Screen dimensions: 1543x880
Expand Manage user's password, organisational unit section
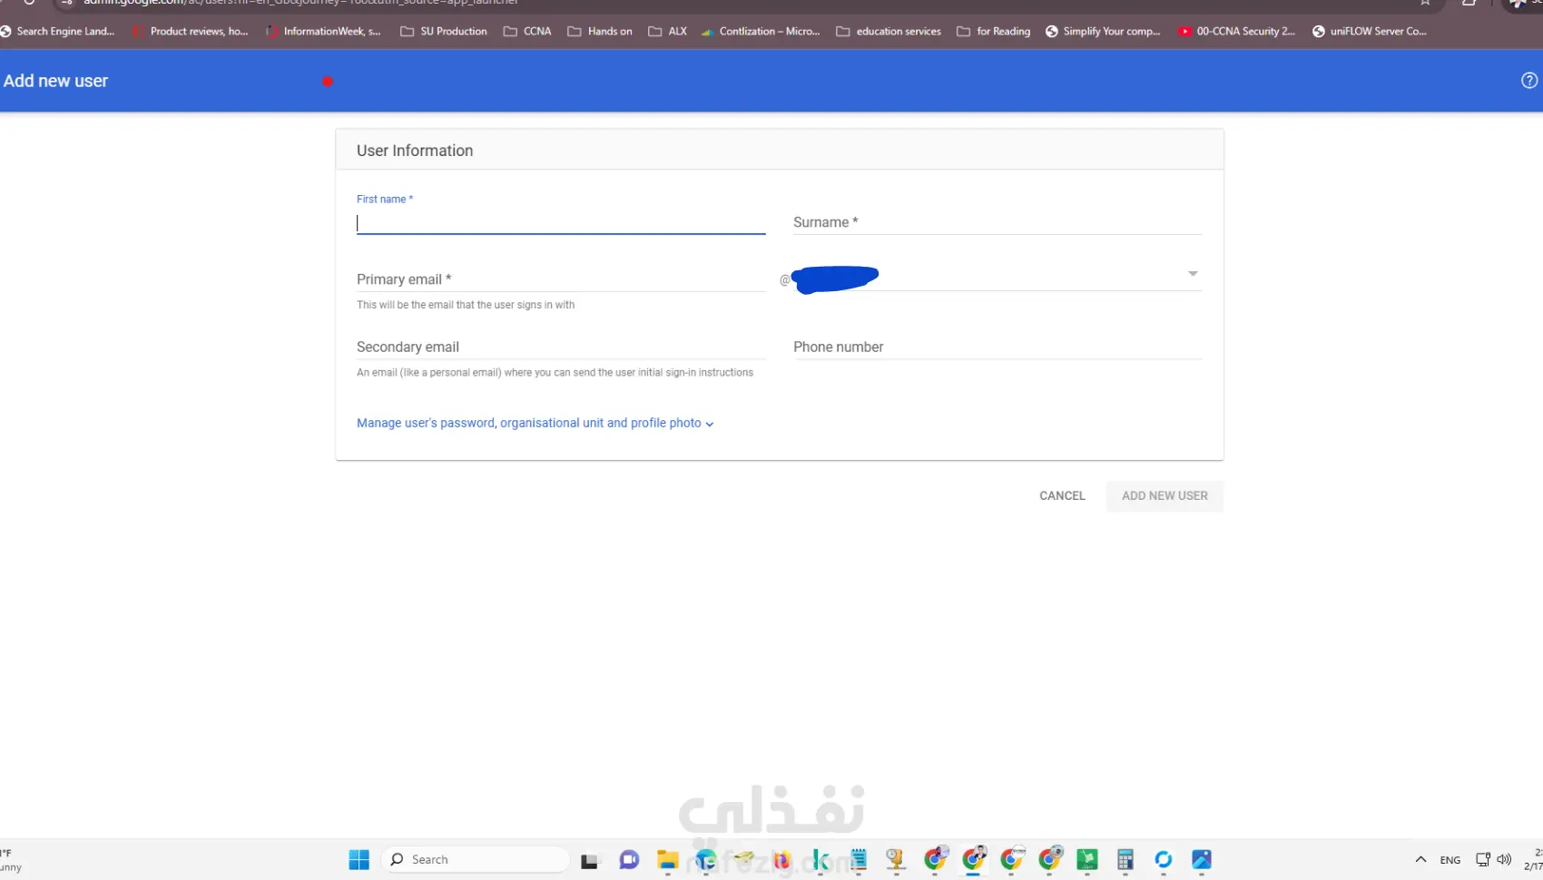(535, 423)
